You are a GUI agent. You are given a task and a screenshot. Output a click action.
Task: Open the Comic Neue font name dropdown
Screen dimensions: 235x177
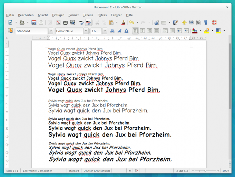(86, 31)
